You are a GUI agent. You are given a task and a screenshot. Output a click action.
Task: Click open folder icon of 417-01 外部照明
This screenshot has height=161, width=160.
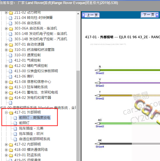pyautogui.click(x=11, y=113)
